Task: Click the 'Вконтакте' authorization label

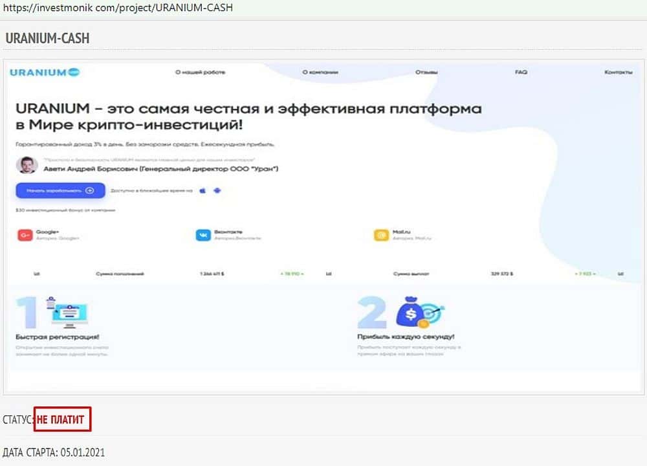Action: click(237, 235)
